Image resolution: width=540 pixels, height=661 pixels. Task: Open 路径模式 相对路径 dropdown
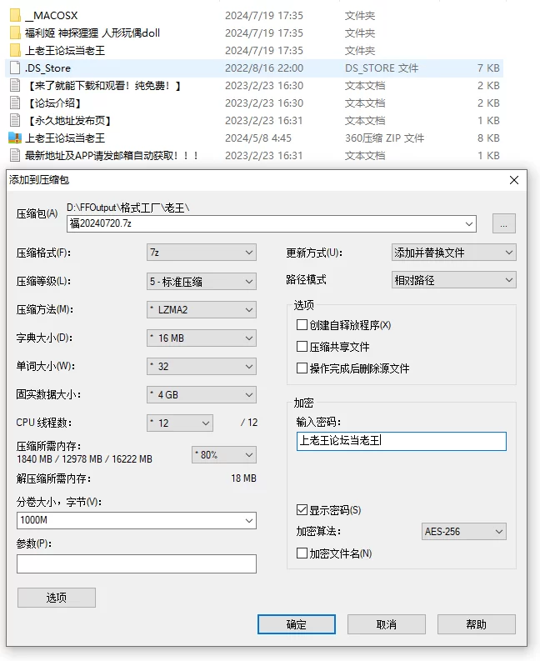point(453,280)
